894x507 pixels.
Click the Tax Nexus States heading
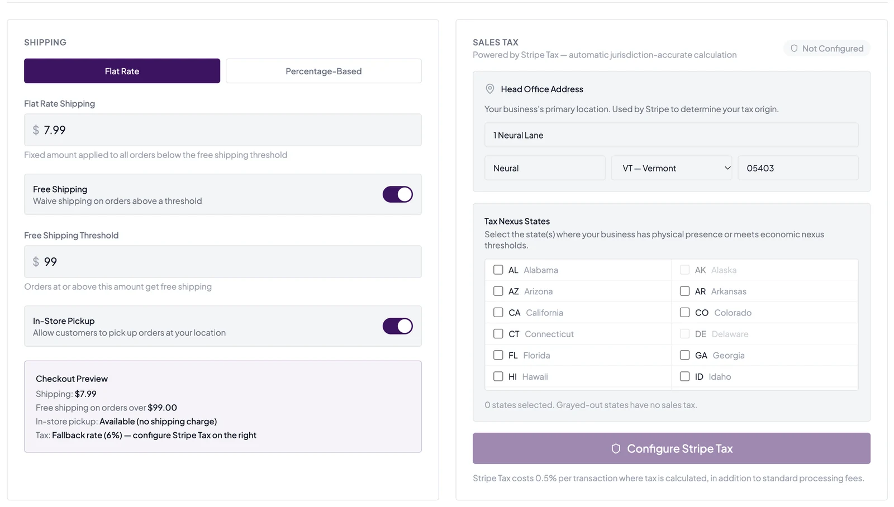[x=517, y=221]
